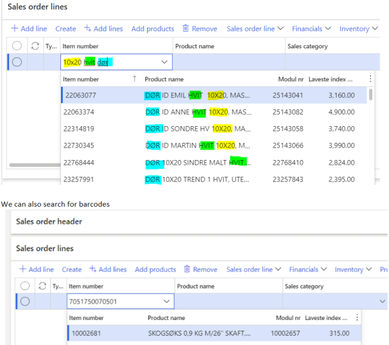389x345 pixels.
Task: Click the trash icon of Remove above the barcode search grid
Action: click(187, 270)
